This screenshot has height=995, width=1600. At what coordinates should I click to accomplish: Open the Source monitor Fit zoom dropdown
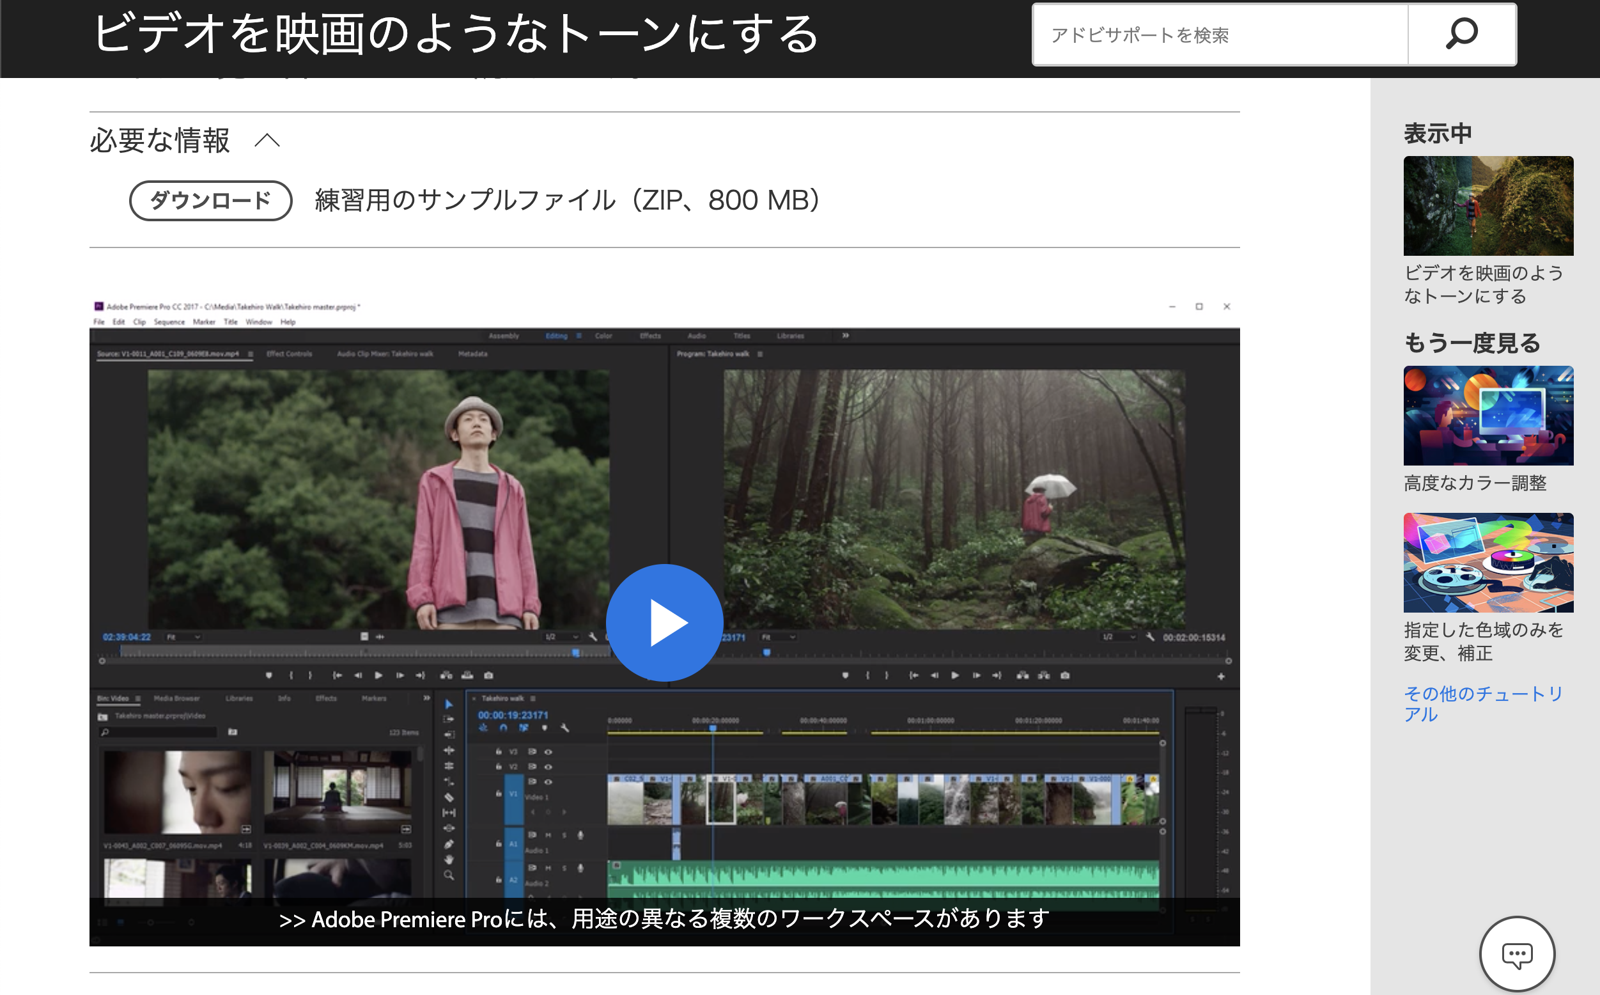point(183,637)
